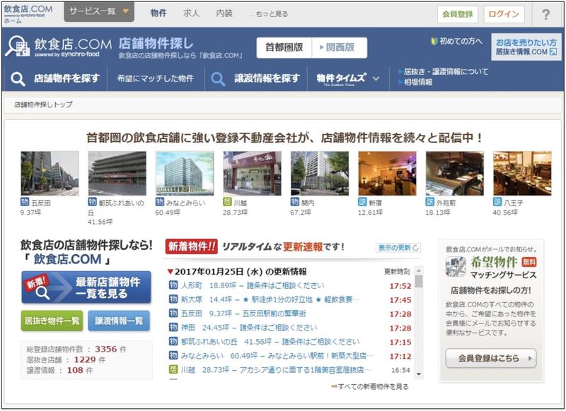Click すべての新着物件を見る link

374,386
